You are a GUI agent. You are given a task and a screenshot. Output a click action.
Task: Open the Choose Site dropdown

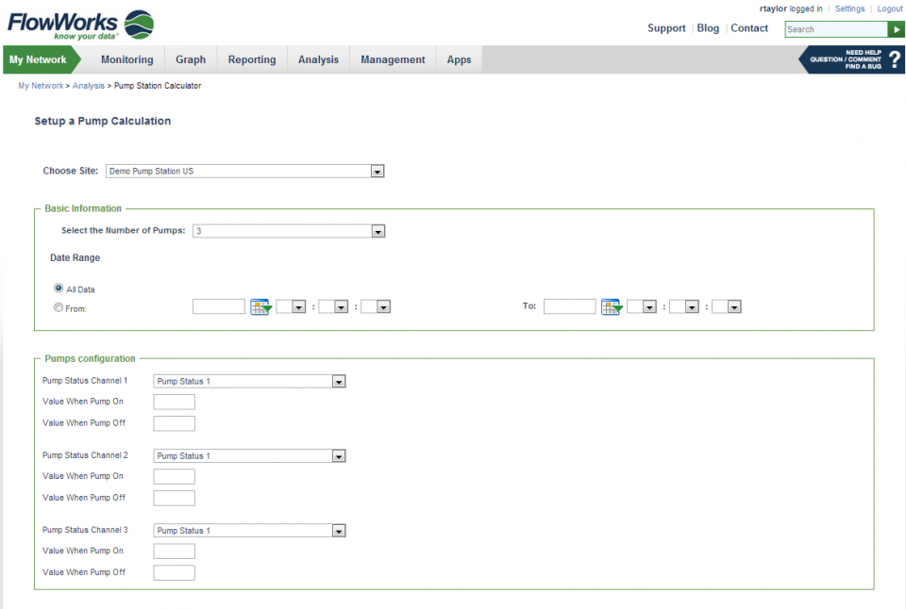(245, 172)
